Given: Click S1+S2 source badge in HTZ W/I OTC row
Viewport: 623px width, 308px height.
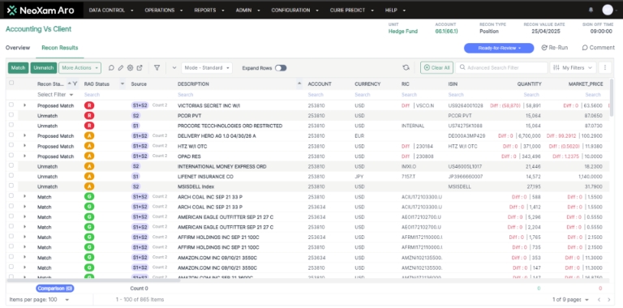Looking at the screenshot, I should tap(140, 146).
